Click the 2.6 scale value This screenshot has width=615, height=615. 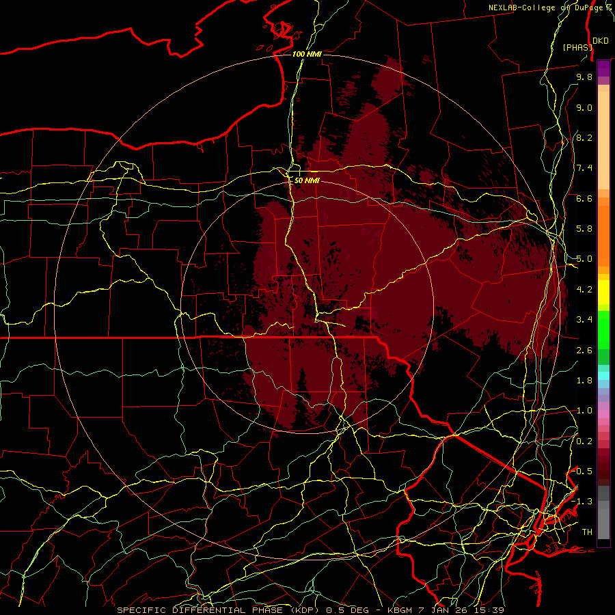[584, 351]
